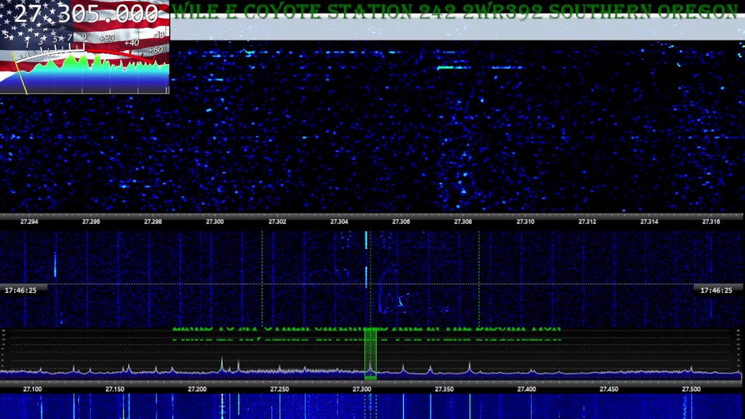The height and width of the screenshot is (419, 745).
Task: Click the 27.305.000 frequency readout
Action: click(86, 14)
